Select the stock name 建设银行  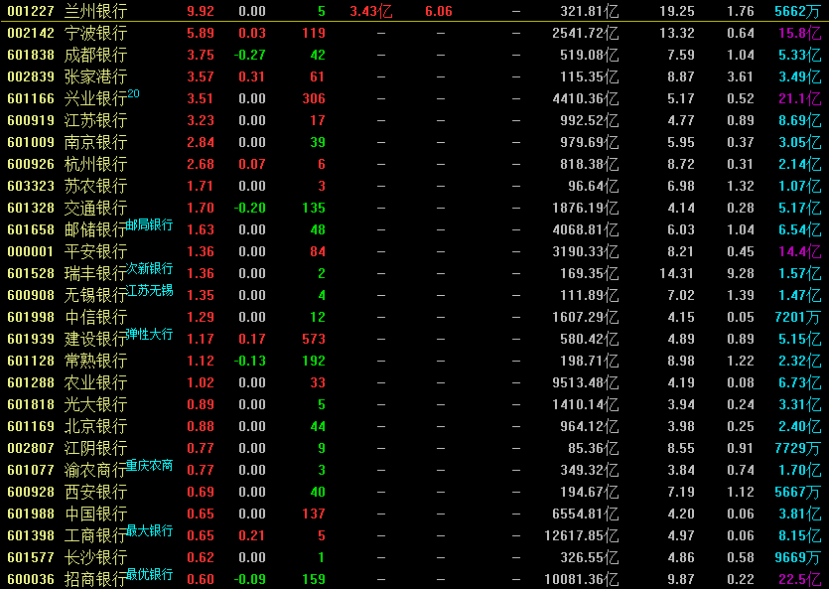pos(95,339)
